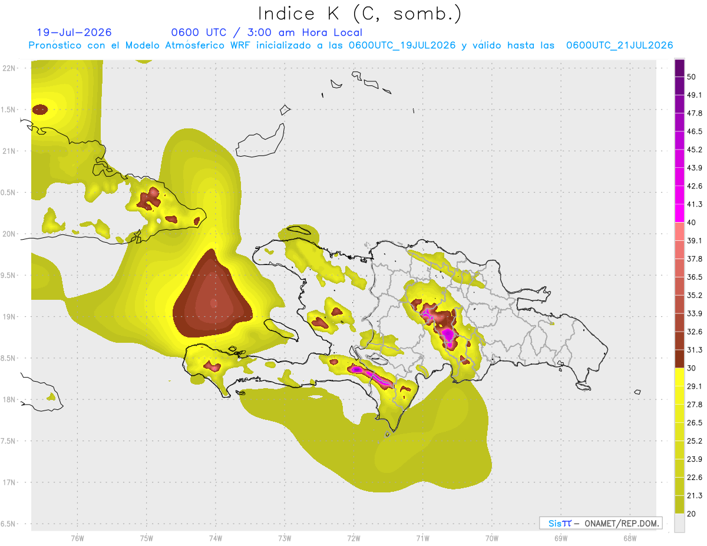Click the color scale value '23.9'
The width and height of the screenshot is (707, 546).
[x=695, y=459]
